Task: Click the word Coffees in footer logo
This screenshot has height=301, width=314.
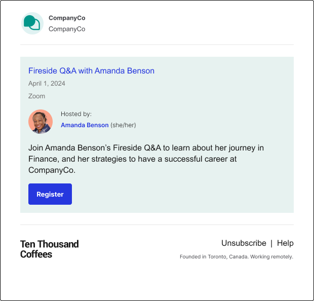Action: click(36, 254)
